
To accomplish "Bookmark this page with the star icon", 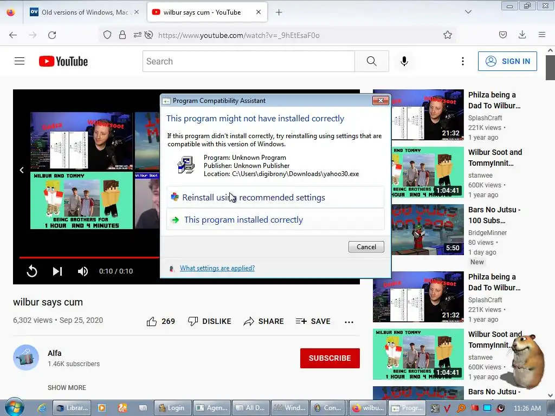I will pyautogui.click(x=447, y=35).
